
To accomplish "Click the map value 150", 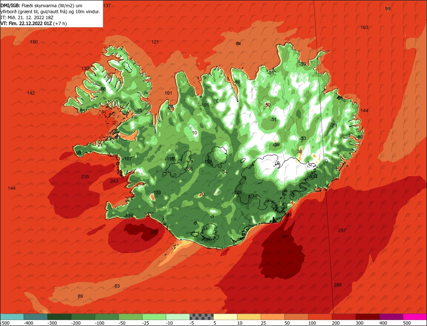I will 34,42.
